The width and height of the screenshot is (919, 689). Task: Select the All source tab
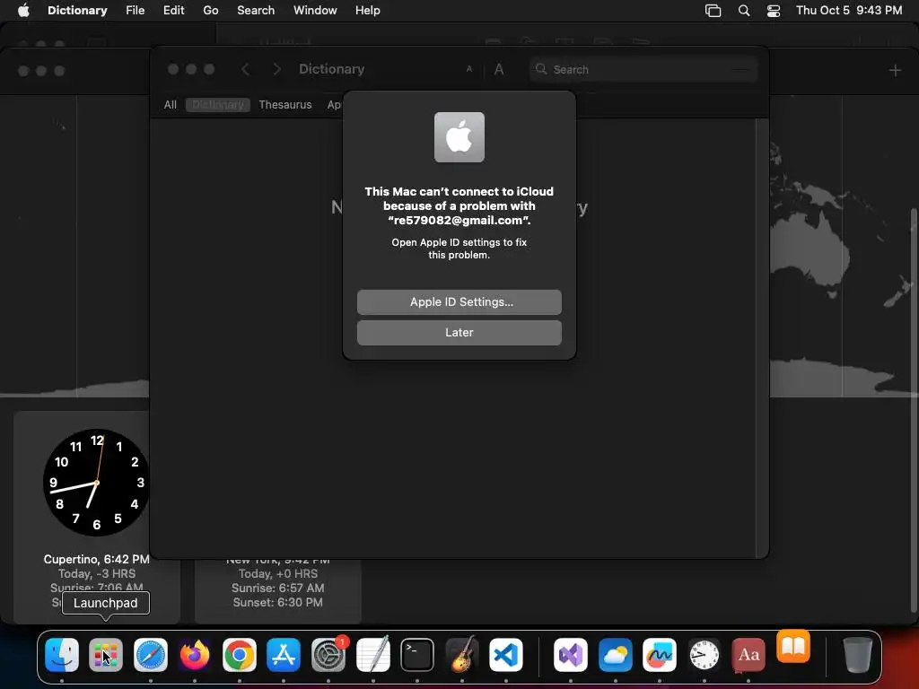coord(170,104)
